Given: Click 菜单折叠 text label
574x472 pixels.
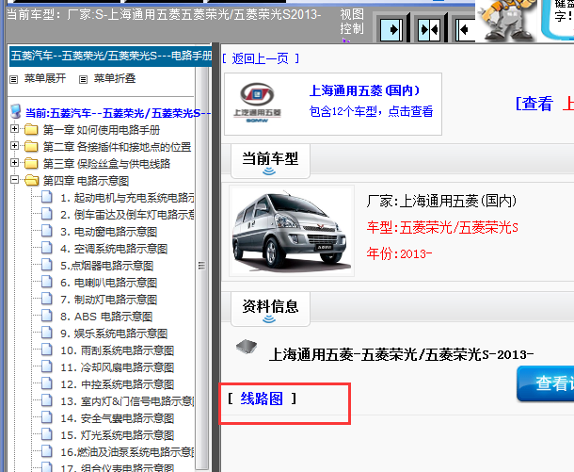Looking at the screenshot, I should coord(115,78).
